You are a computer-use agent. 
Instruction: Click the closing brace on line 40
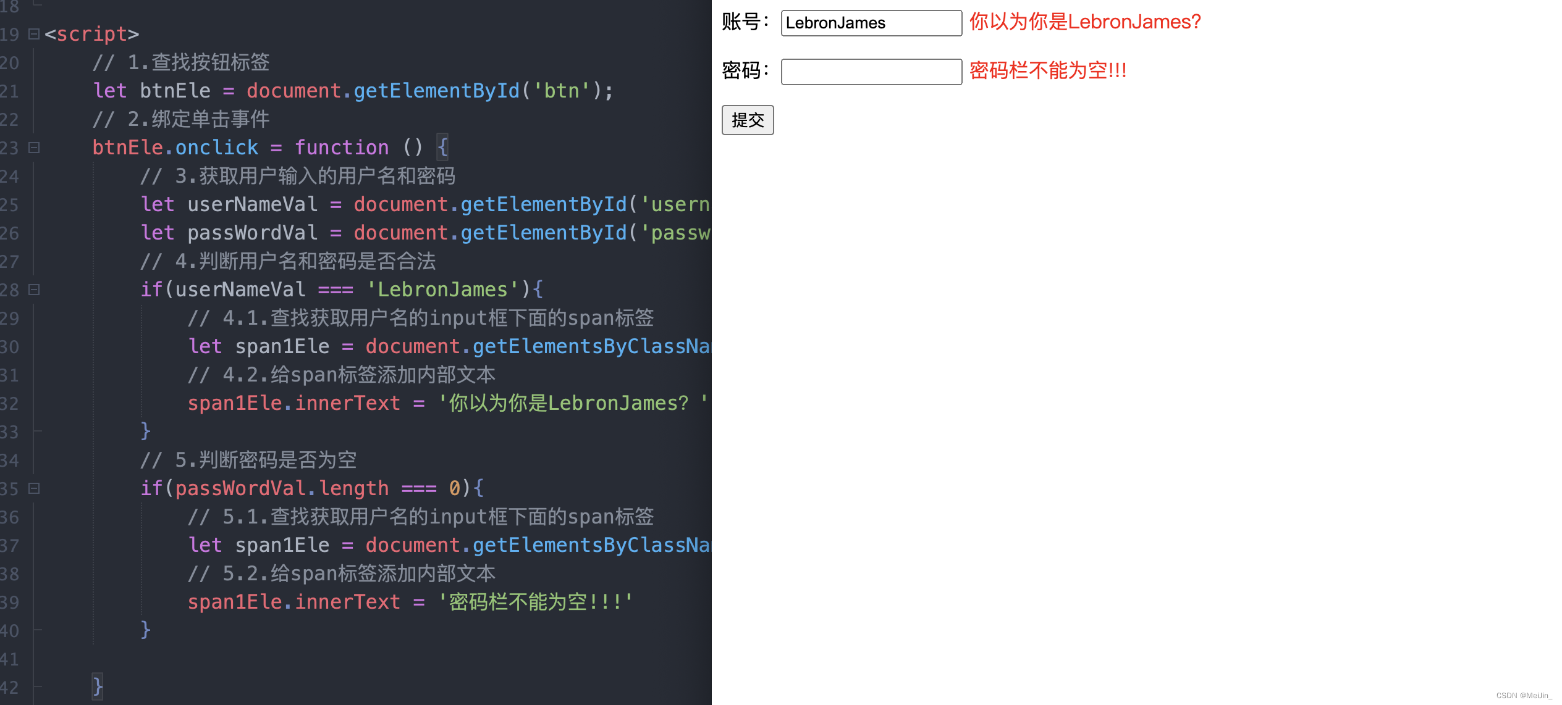tap(146, 630)
